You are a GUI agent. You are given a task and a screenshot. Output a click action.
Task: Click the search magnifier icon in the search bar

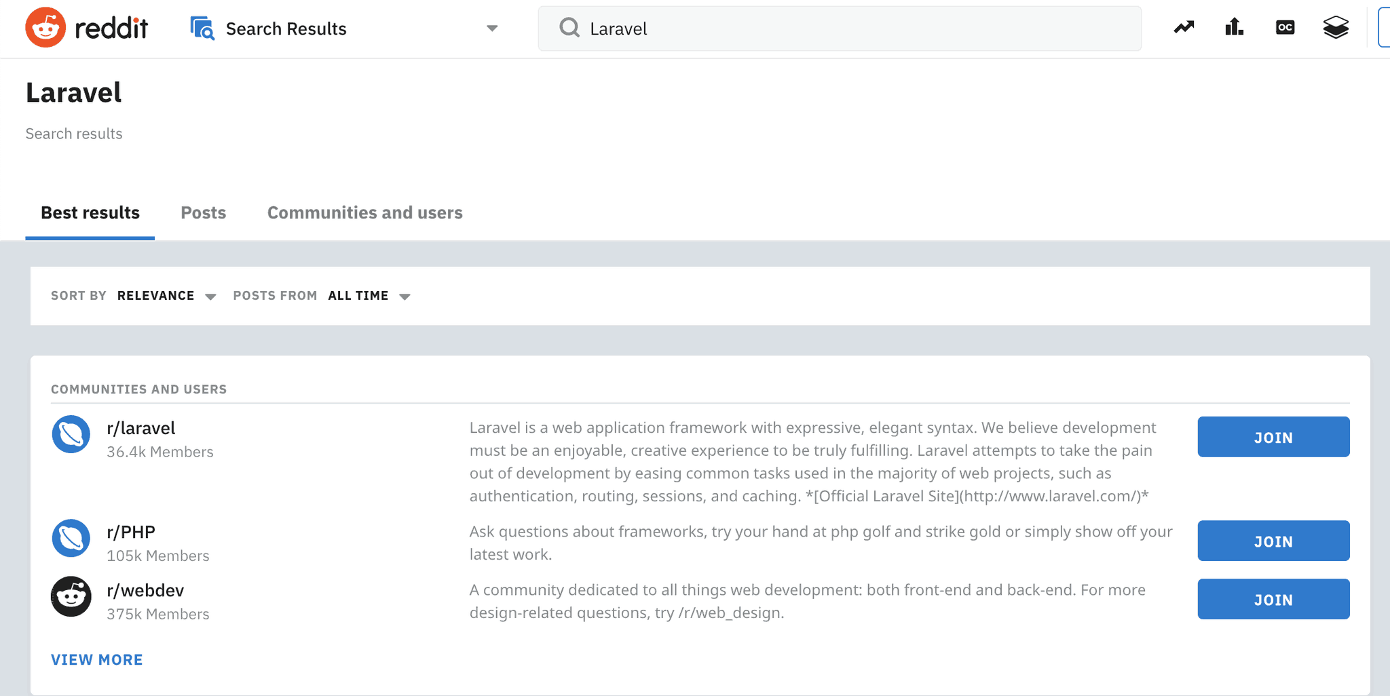tap(569, 28)
